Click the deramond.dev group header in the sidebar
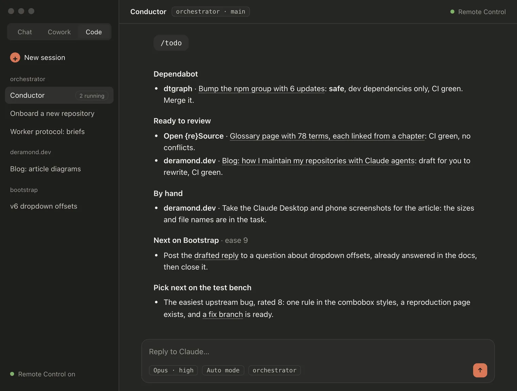 [x=31, y=152]
